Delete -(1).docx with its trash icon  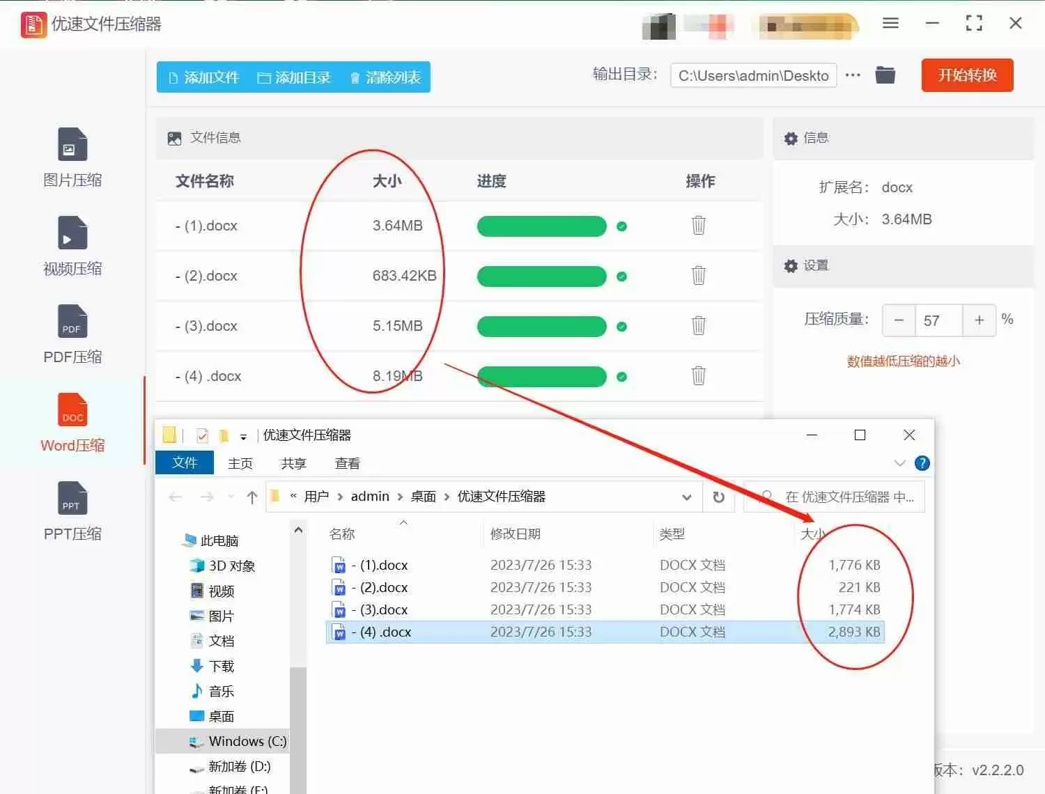point(698,226)
